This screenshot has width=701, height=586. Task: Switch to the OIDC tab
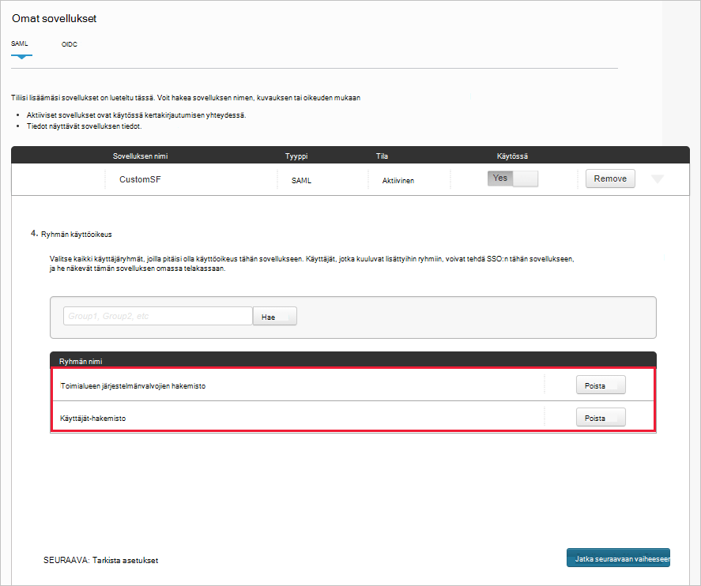coord(69,45)
